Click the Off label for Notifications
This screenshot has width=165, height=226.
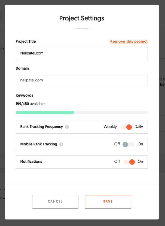pos(117,161)
